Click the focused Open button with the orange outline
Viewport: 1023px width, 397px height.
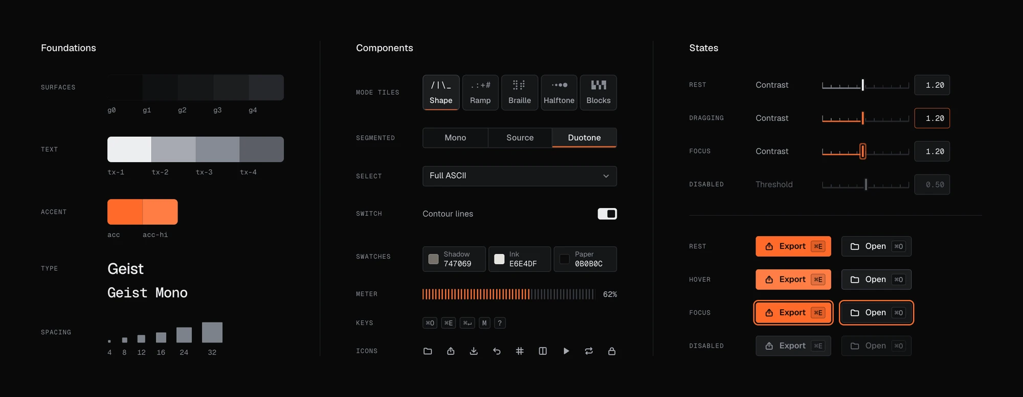pos(877,313)
